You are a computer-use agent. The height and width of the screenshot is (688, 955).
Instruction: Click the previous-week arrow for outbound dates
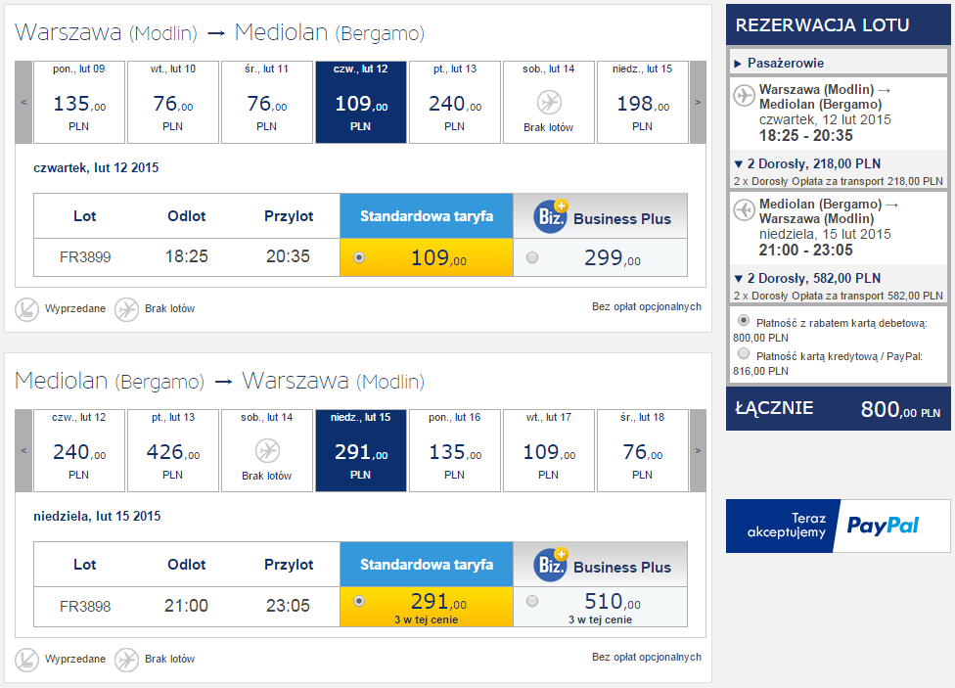point(23,103)
